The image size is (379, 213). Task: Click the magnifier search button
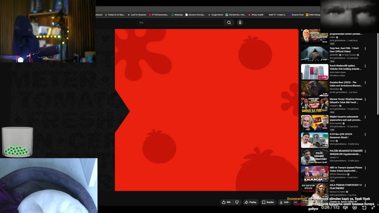point(229,22)
